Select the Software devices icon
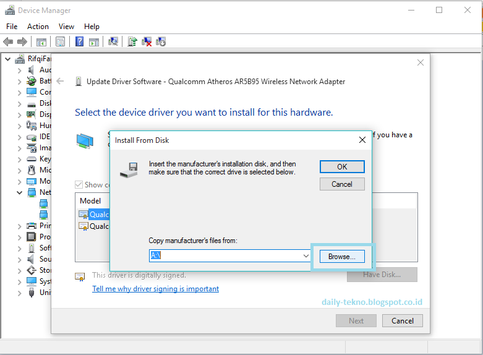Screen dimensions: 483x355 (31, 248)
